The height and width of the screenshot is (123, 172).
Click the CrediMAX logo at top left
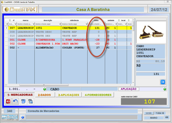20,9
